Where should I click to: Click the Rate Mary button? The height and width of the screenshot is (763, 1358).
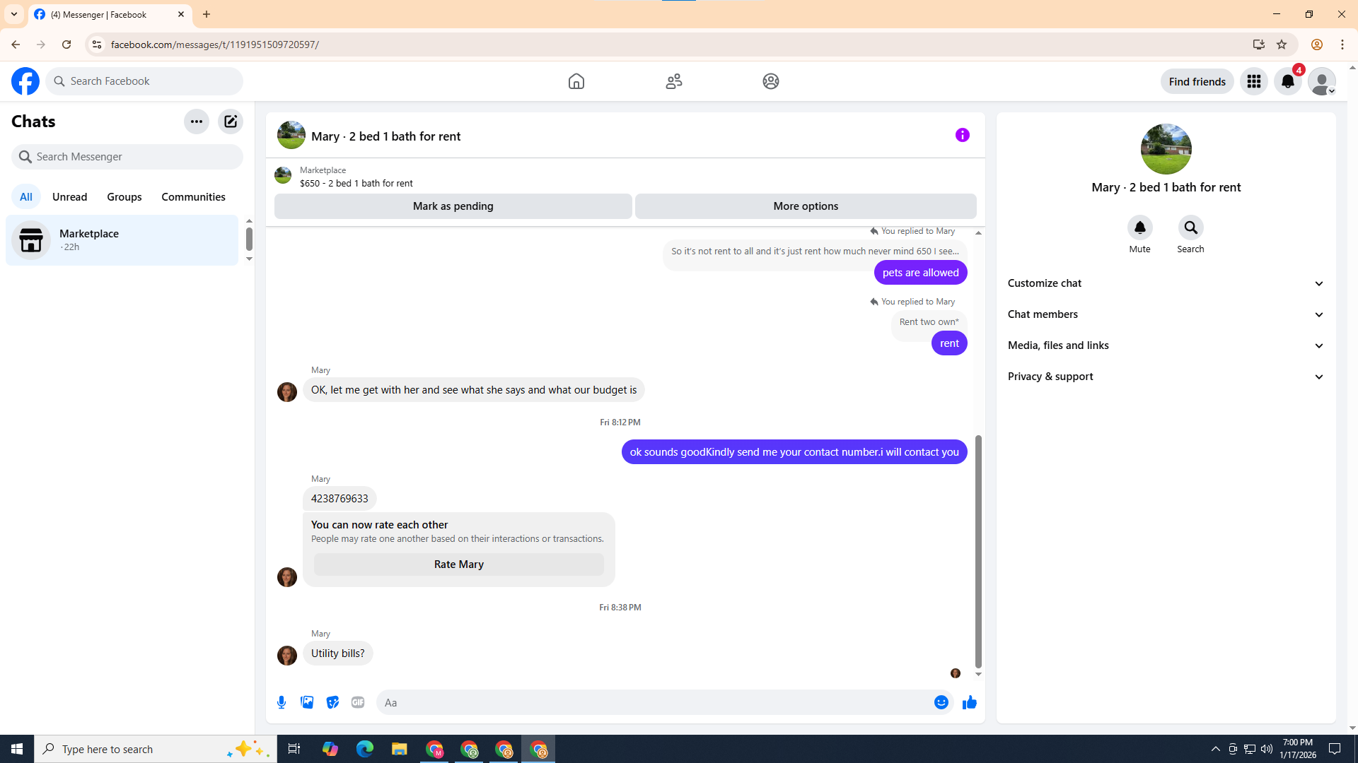tap(458, 564)
